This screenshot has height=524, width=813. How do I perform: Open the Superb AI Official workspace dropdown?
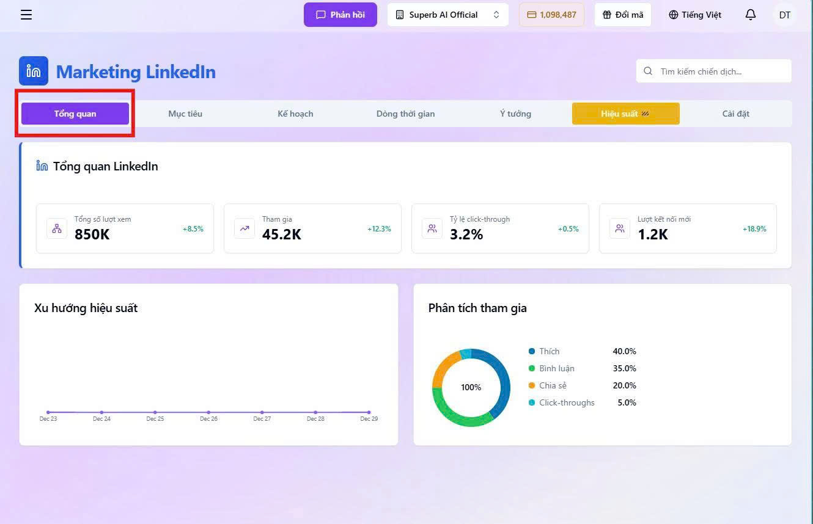click(448, 15)
